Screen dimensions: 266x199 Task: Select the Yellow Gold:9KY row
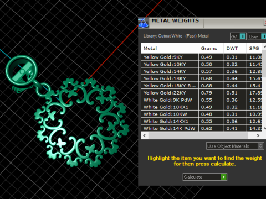pyautogui.click(x=201, y=57)
